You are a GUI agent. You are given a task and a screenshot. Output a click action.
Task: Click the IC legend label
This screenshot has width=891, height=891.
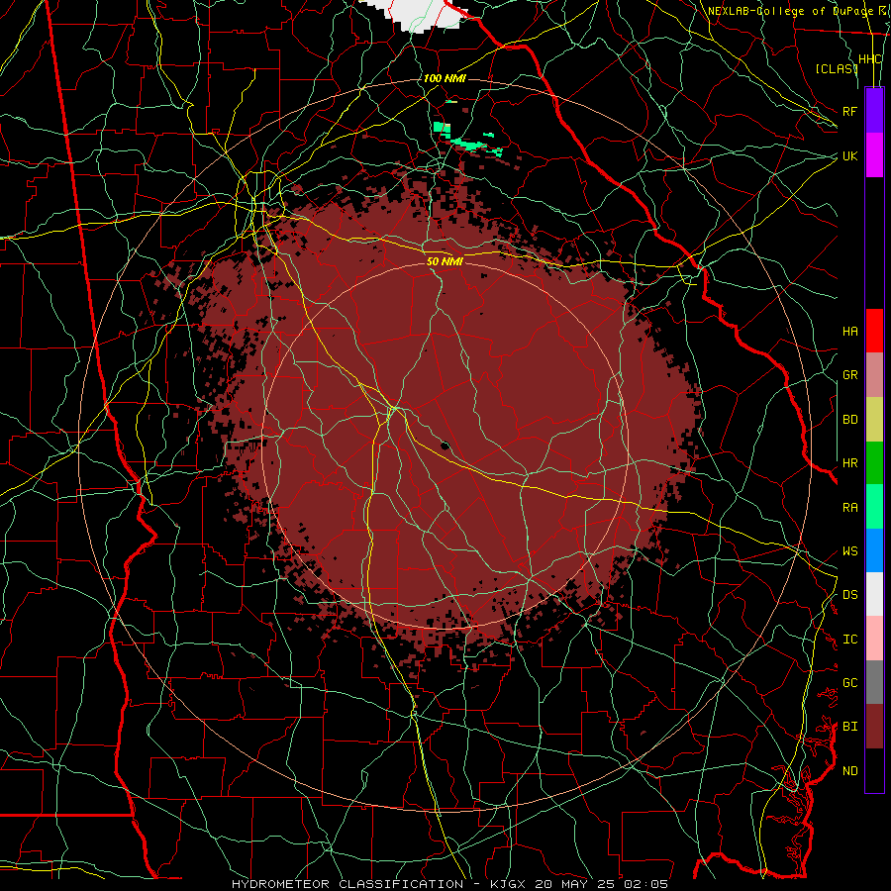point(850,640)
